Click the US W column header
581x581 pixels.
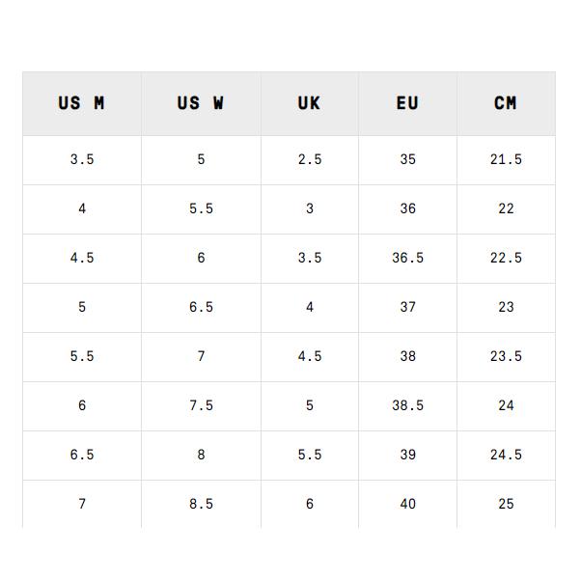point(201,103)
